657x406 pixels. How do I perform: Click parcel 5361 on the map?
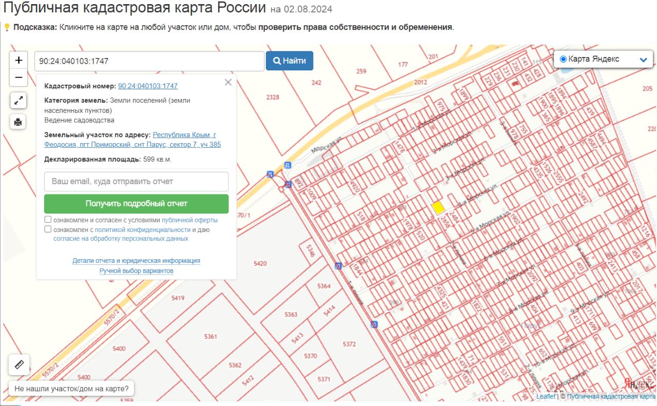click(210, 337)
